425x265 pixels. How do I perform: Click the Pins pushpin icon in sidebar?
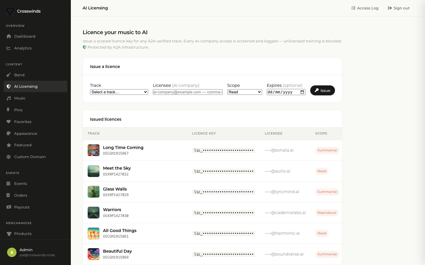9,110
